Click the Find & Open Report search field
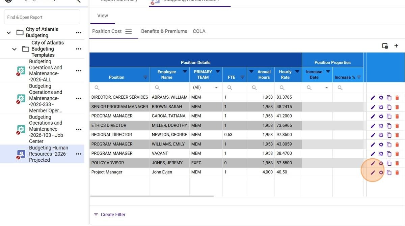This screenshot has height=226, width=405. (x=42, y=17)
